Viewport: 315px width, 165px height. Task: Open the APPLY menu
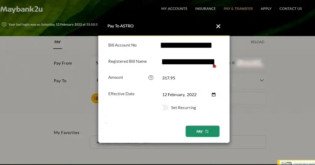point(266,9)
